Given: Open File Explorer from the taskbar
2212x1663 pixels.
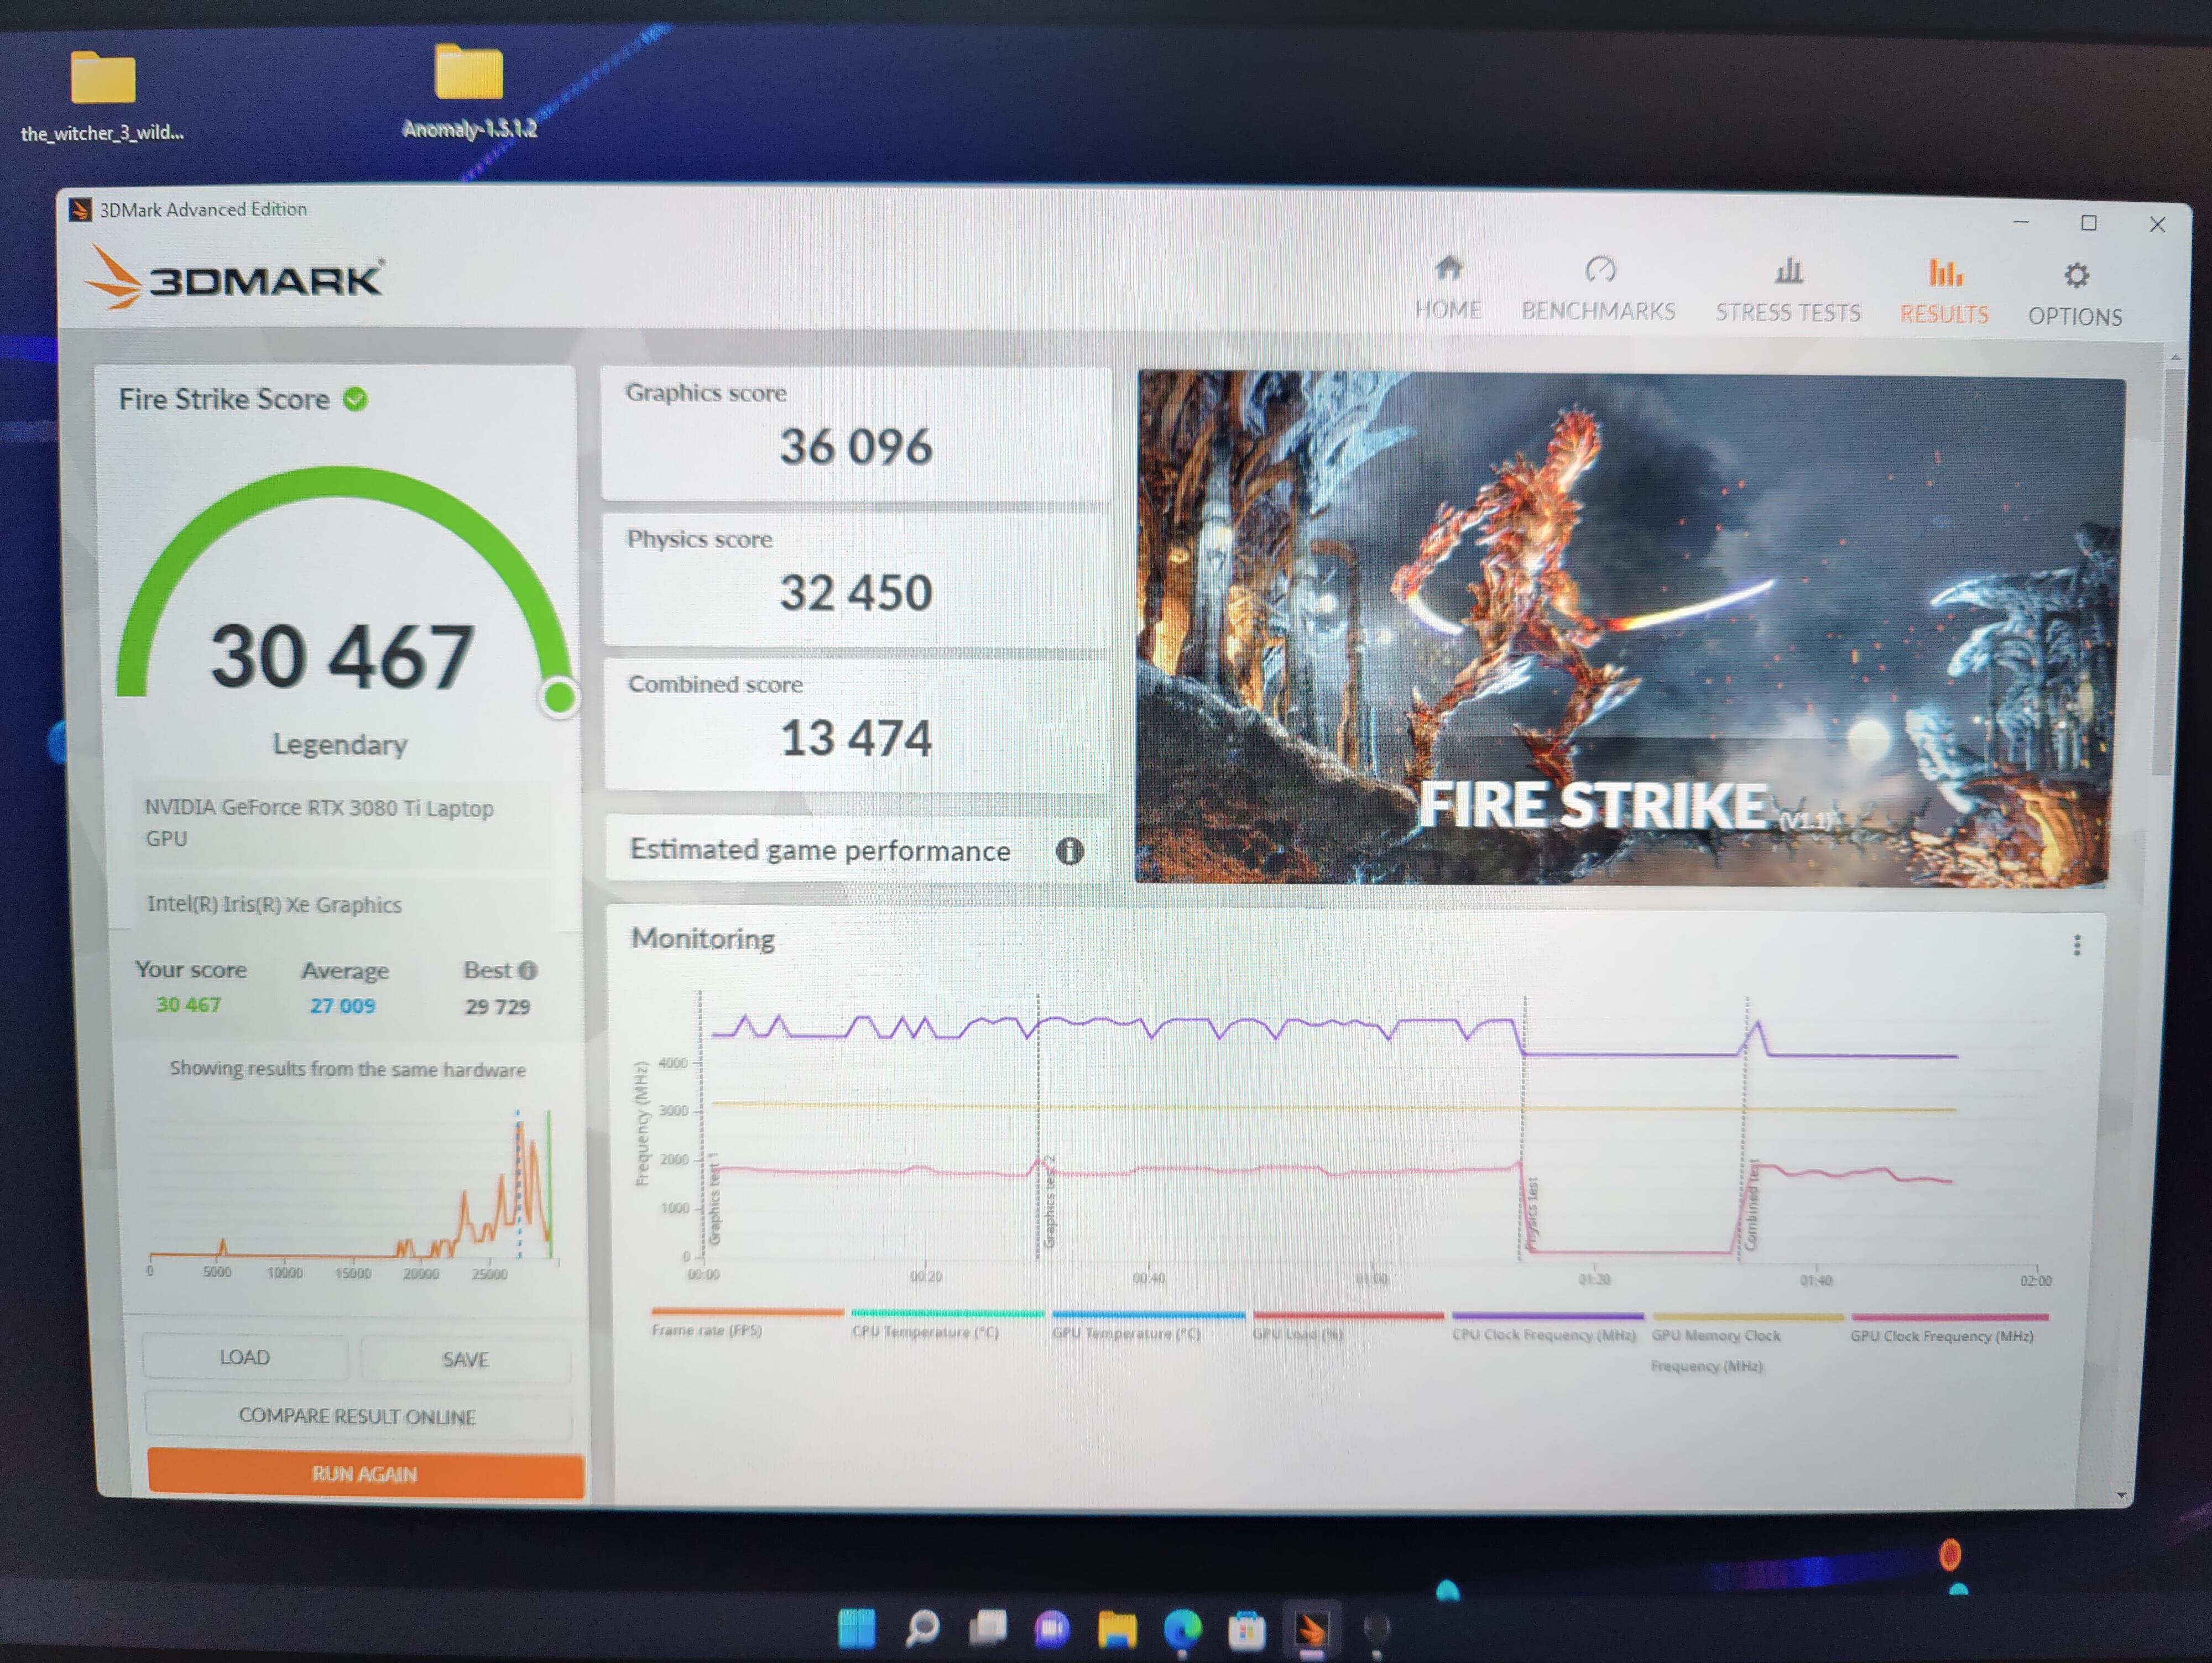Looking at the screenshot, I should [1117, 1629].
